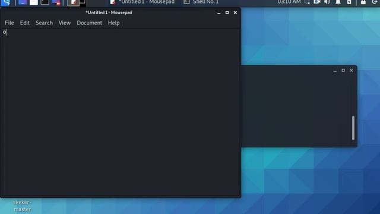Click inside the Mousepad text editing area
This screenshot has width=380, height=214.
120,112
